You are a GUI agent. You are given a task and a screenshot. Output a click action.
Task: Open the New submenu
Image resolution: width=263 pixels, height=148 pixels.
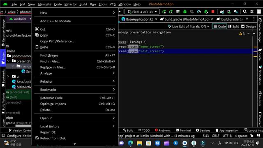pyautogui.click(x=75, y=13)
